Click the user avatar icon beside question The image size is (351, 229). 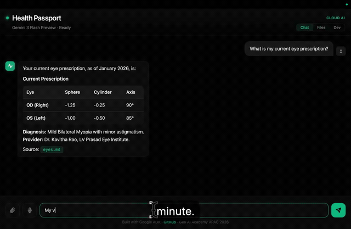pos(341,51)
